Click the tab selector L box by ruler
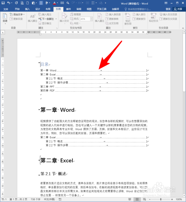Screen dimensions: 186x202 click(x=3, y=33)
